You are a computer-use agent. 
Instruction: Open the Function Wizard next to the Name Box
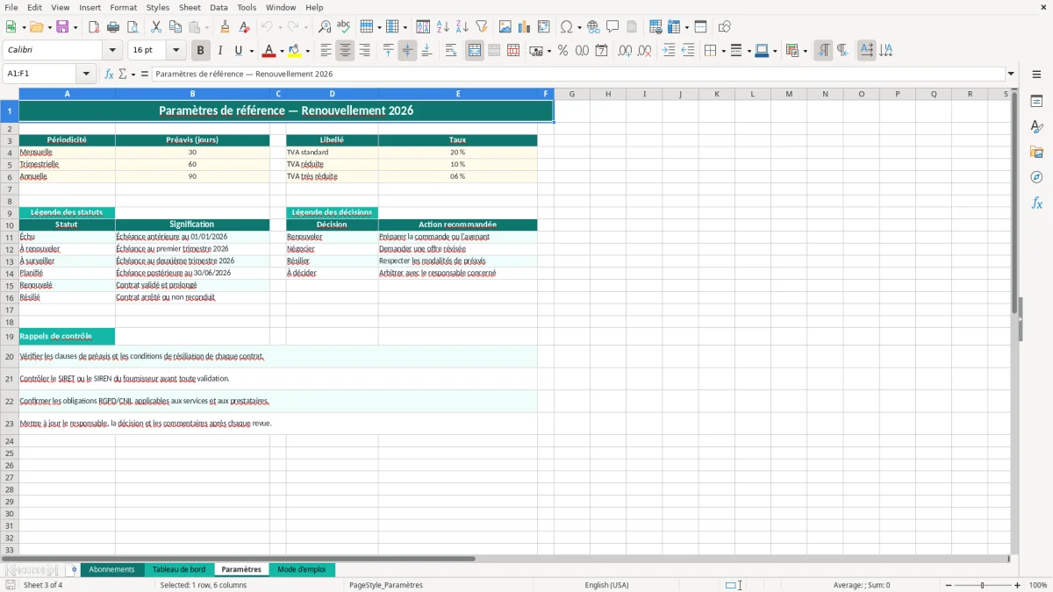coord(109,74)
